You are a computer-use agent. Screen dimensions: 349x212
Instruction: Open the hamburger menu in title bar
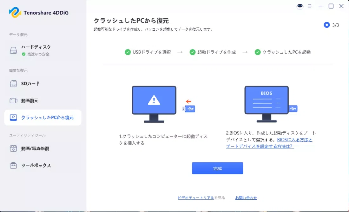click(x=310, y=6)
